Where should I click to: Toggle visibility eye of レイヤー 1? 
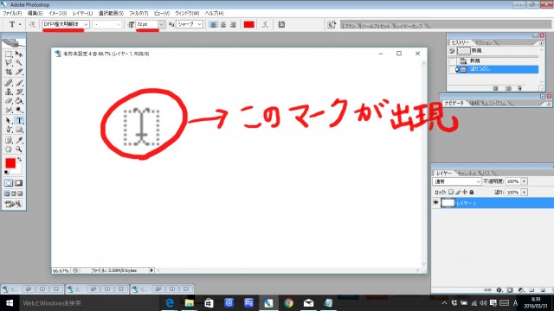[435, 203]
